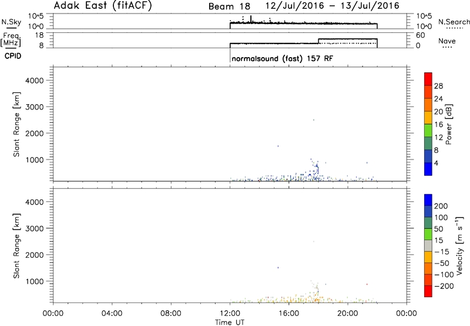Pick the red bottom Velocity colorbar segment

428,291
